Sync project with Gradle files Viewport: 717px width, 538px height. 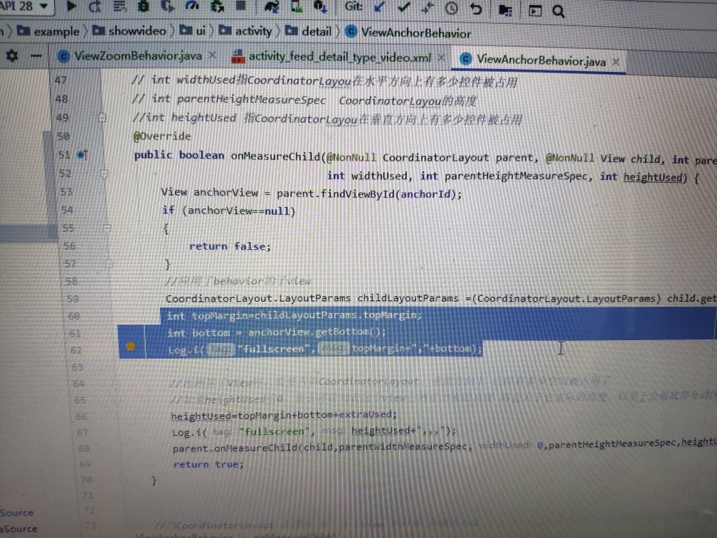pos(272,7)
